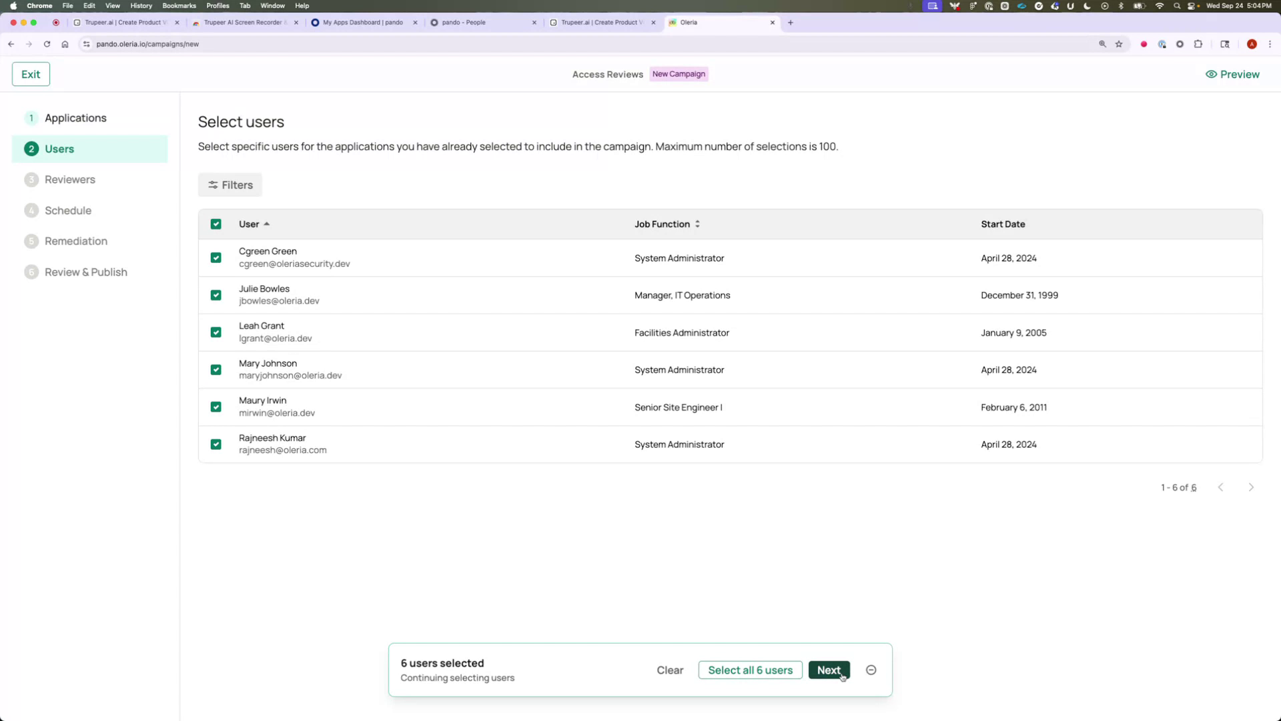The width and height of the screenshot is (1281, 721).
Task: Open the Chrome profile avatar
Action: pos(1252,44)
